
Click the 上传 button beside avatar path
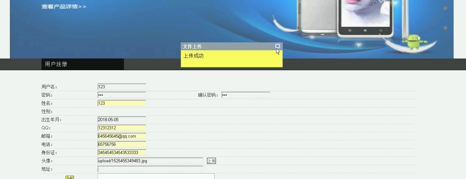211,161
